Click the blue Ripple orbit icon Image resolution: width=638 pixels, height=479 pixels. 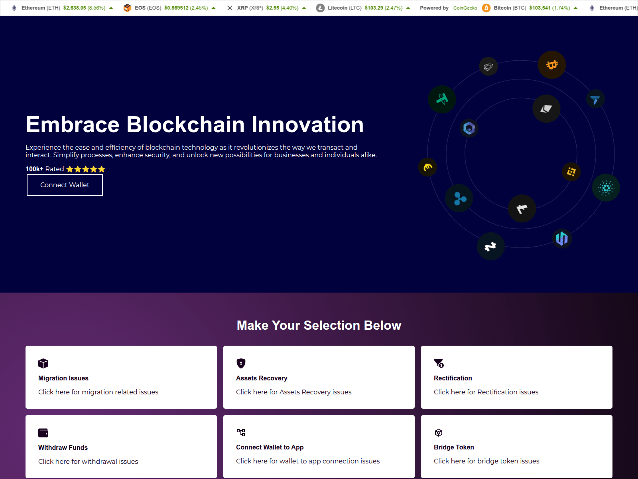459,198
